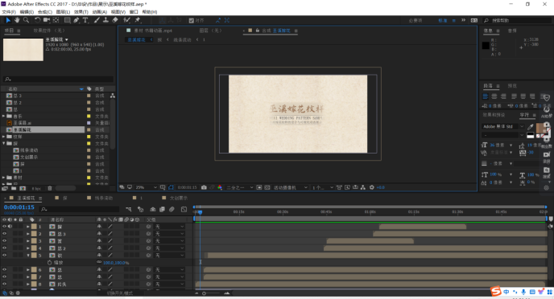The width and height of the screenshot is (554, 299).
Task: Switch to 文创展示 timeline tab
Action: click(179, 199)
